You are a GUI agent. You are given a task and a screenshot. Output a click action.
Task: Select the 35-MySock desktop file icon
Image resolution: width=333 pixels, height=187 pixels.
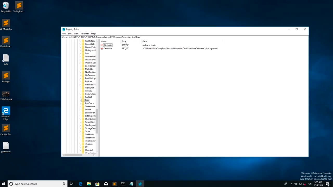pyautogui.click(x=6, y=25)
